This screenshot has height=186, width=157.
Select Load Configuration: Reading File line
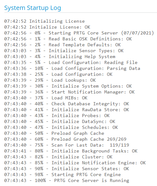(71, 62)
